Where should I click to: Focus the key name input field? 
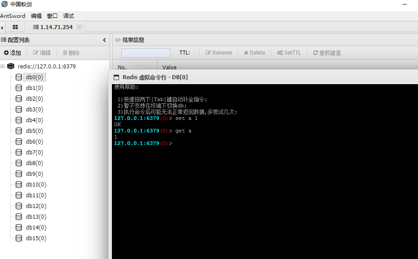coord(146,53)
